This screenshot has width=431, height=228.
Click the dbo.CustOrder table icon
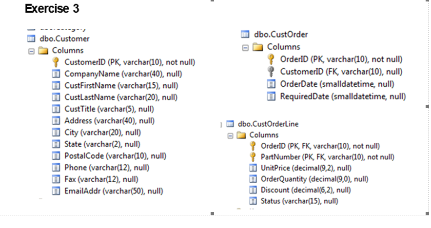point(245,34)
